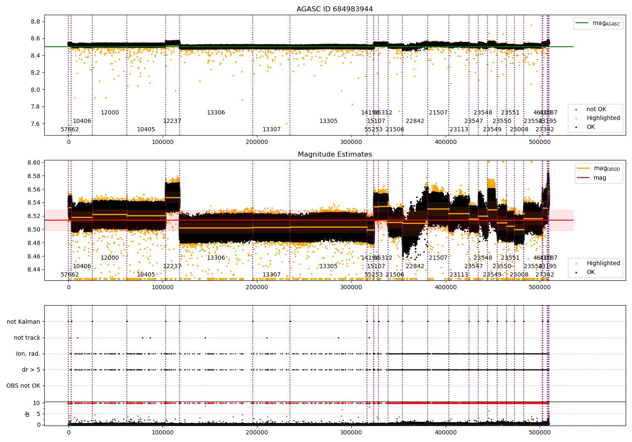Click the red 'mag' legend entry
632x442 pixels.
tap(592, 178)
